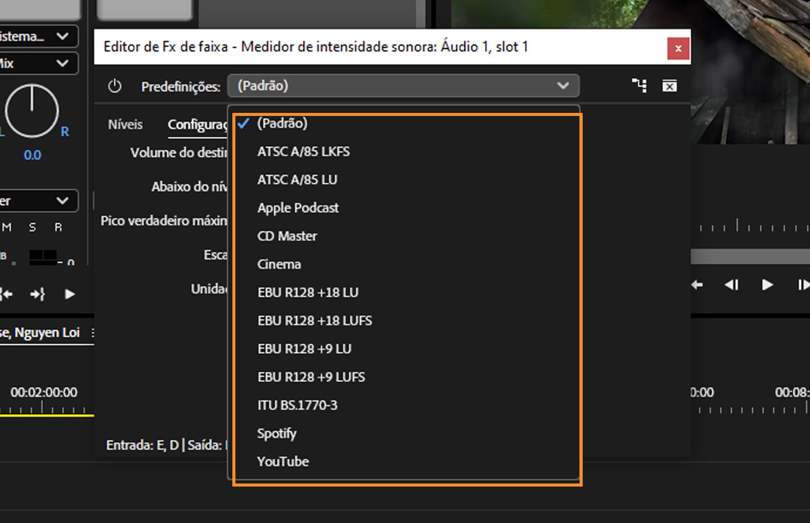Open the Predefinições preset dropdown
The width and height of the screenshot is (810, 523).
(403, 86)
